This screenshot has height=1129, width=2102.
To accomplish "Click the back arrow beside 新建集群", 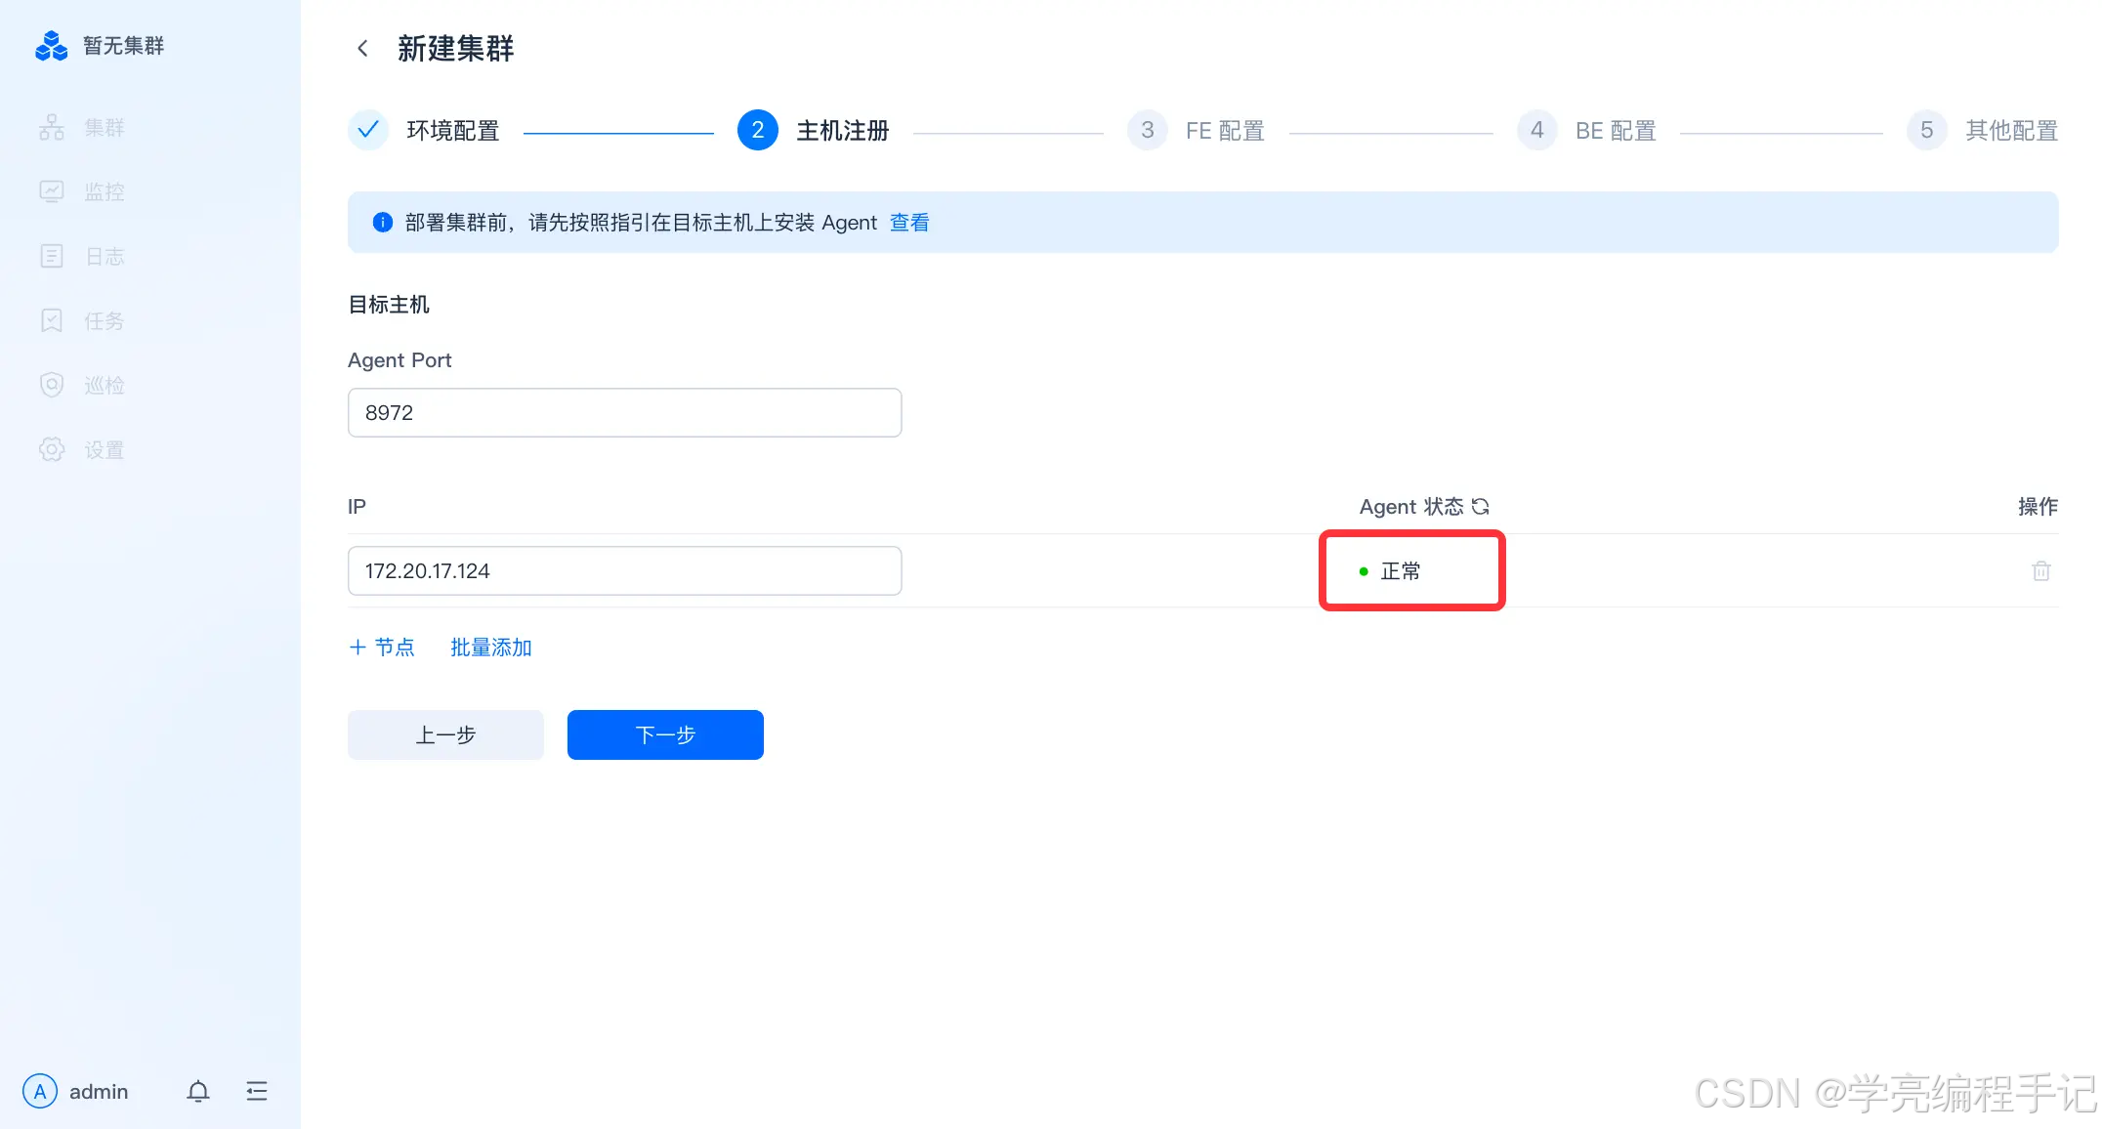I will [x=362, y=48].
